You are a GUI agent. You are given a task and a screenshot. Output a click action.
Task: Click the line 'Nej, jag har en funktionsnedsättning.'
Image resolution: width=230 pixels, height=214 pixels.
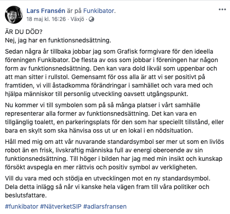(58, 40)
